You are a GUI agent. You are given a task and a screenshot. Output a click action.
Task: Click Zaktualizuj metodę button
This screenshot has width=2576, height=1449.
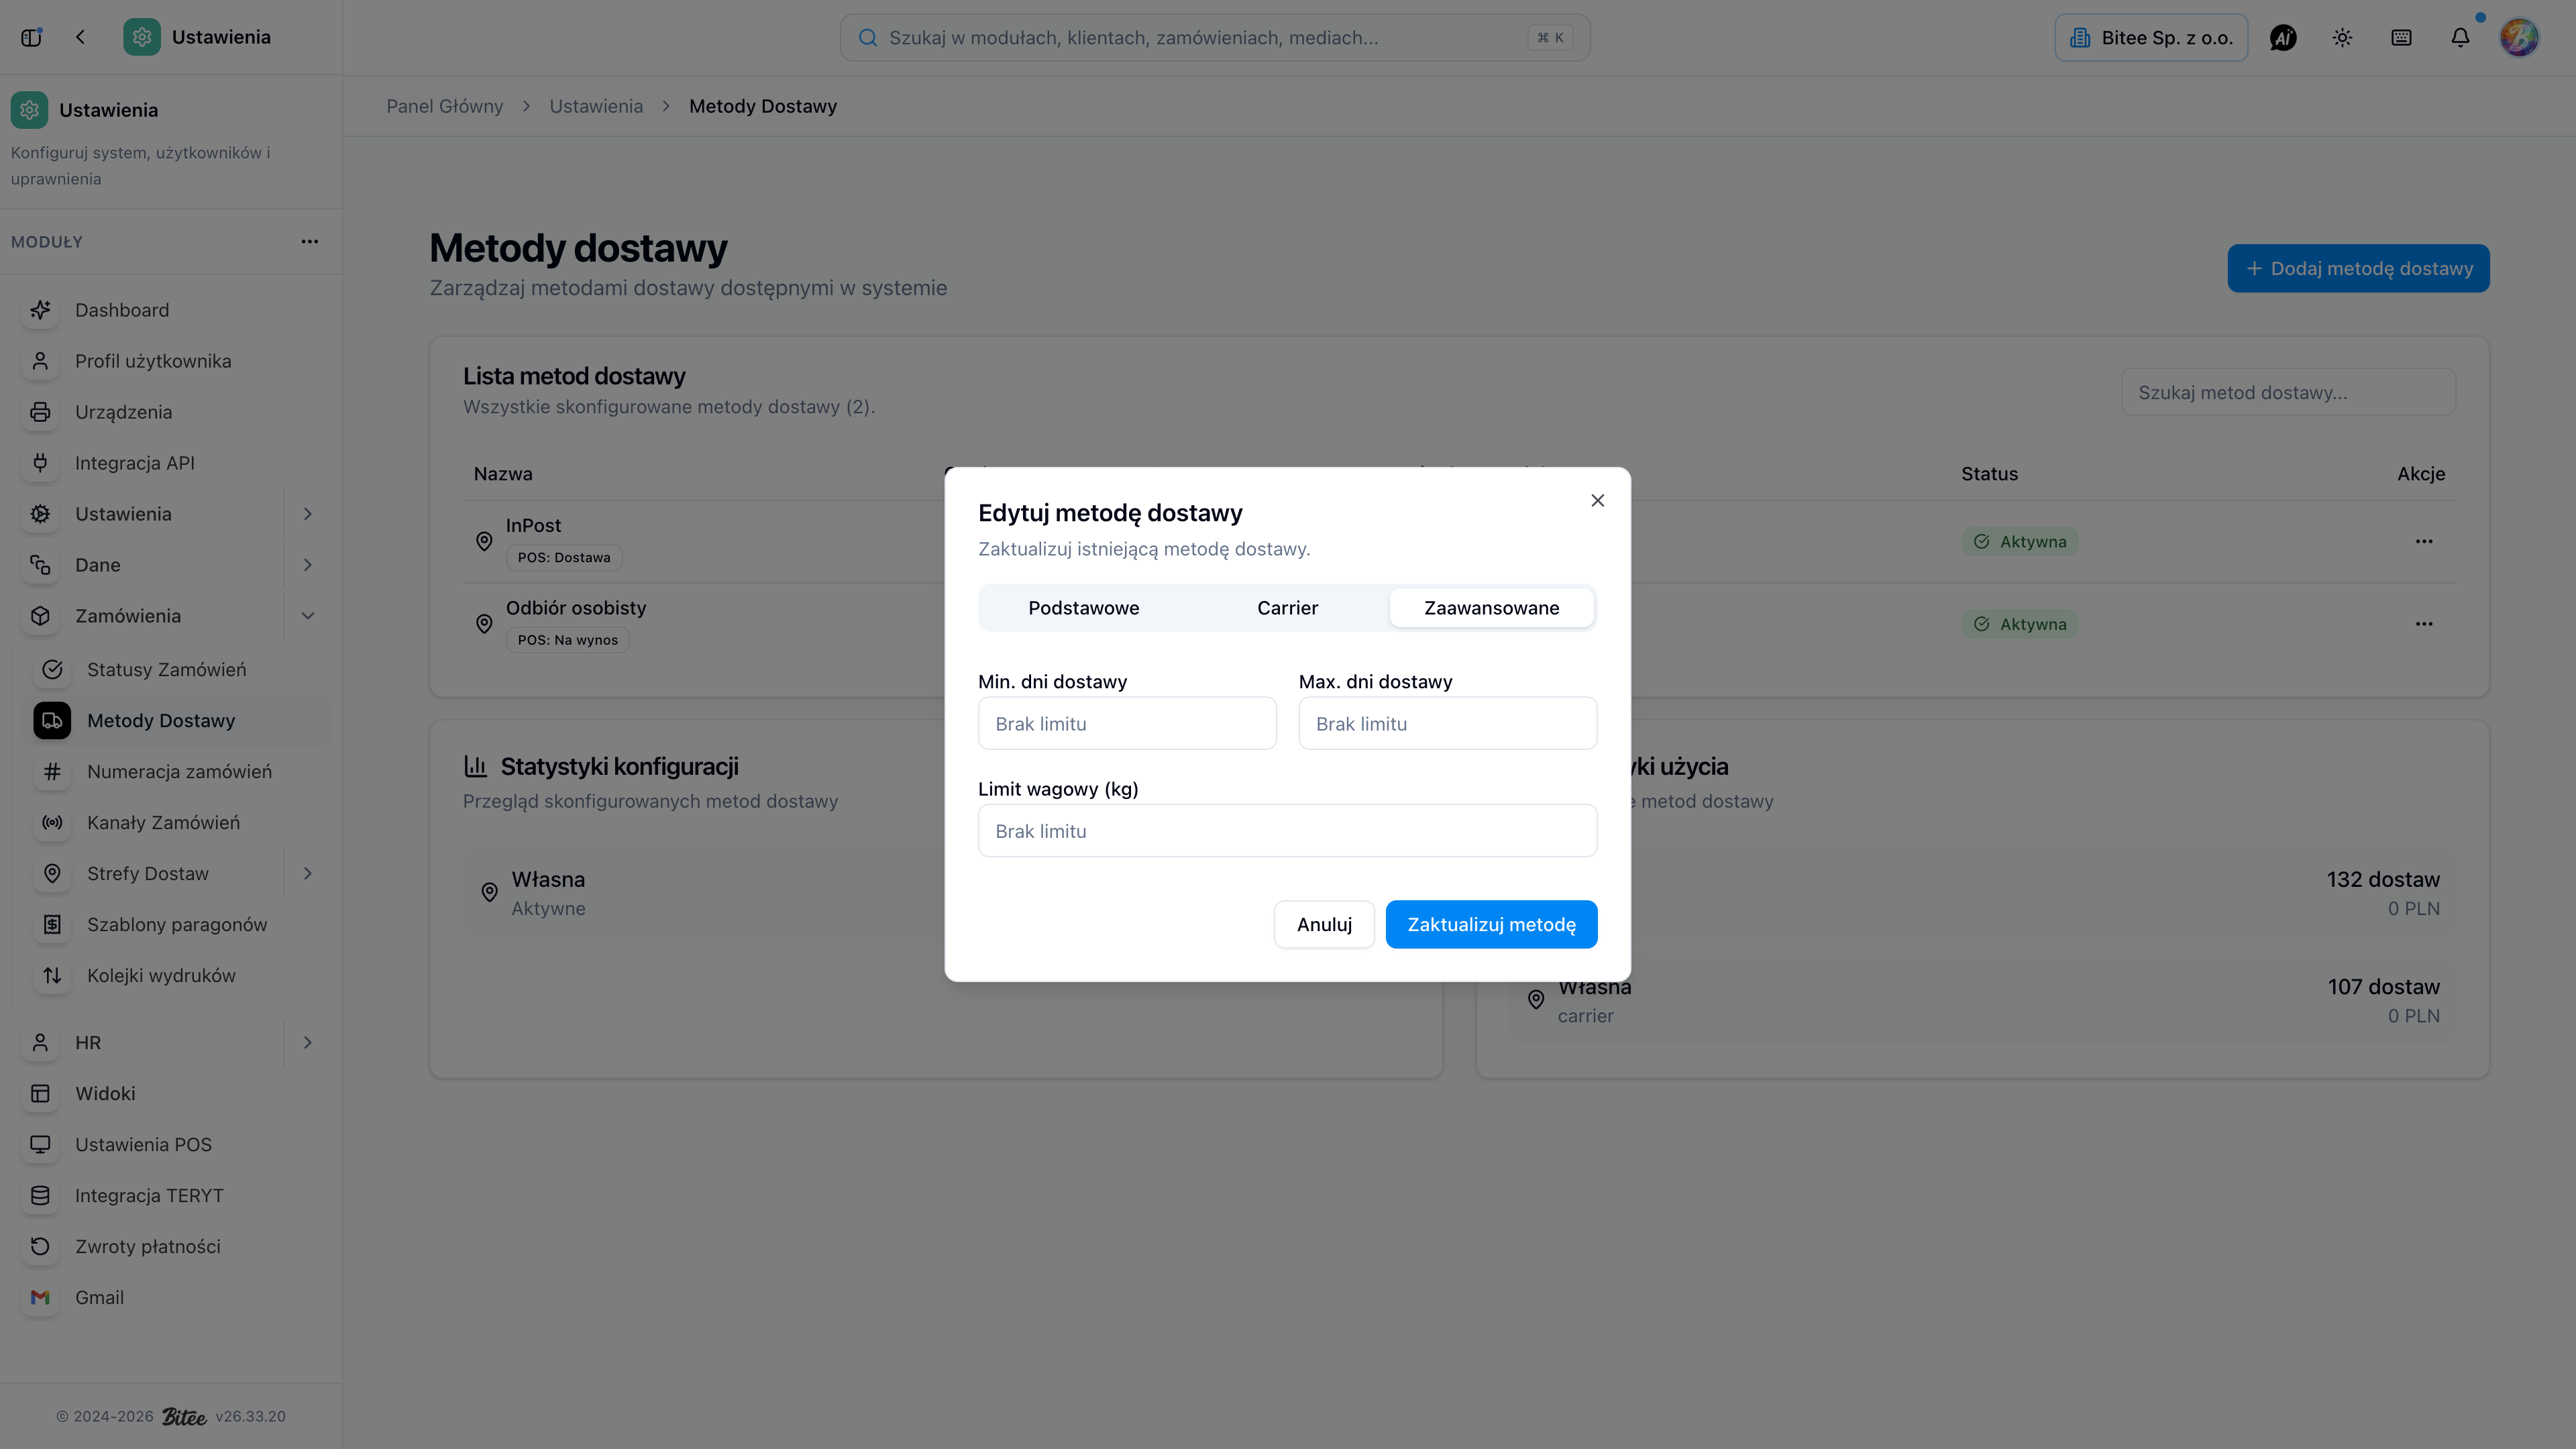pyautogui.click(x=1492, y=925)
